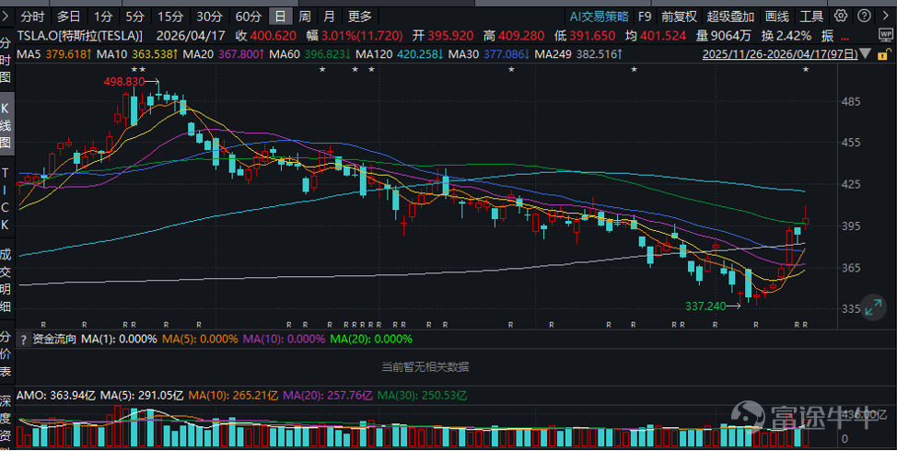Viewport: 897px width, 451px height.
Task: Click high price 409.280
Action: (521, 36)
